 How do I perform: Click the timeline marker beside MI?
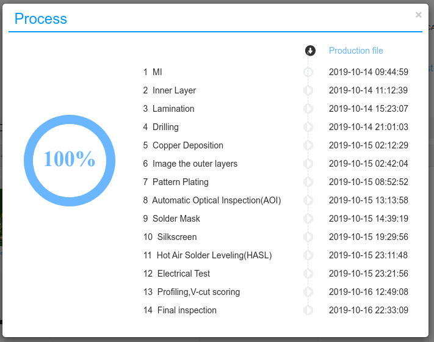tap(308, 72)
